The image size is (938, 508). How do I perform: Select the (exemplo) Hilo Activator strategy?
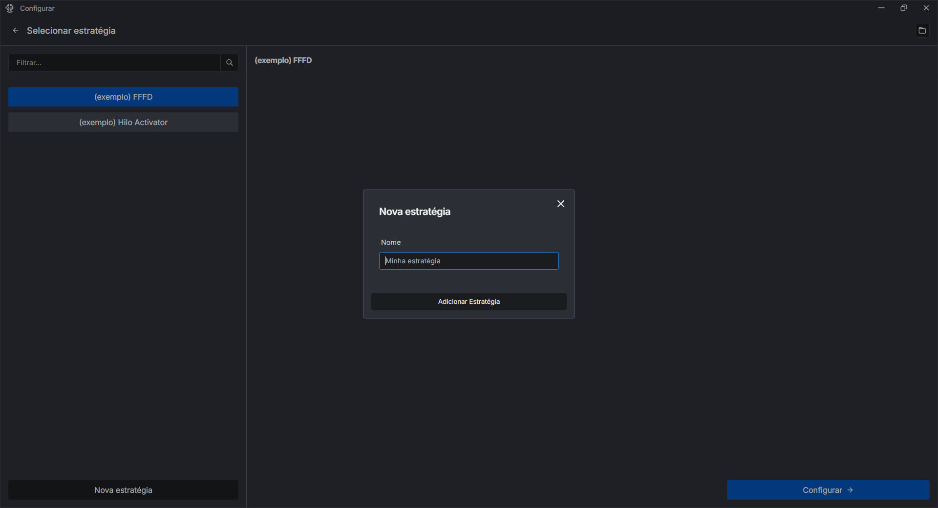[x=123, y=122]
